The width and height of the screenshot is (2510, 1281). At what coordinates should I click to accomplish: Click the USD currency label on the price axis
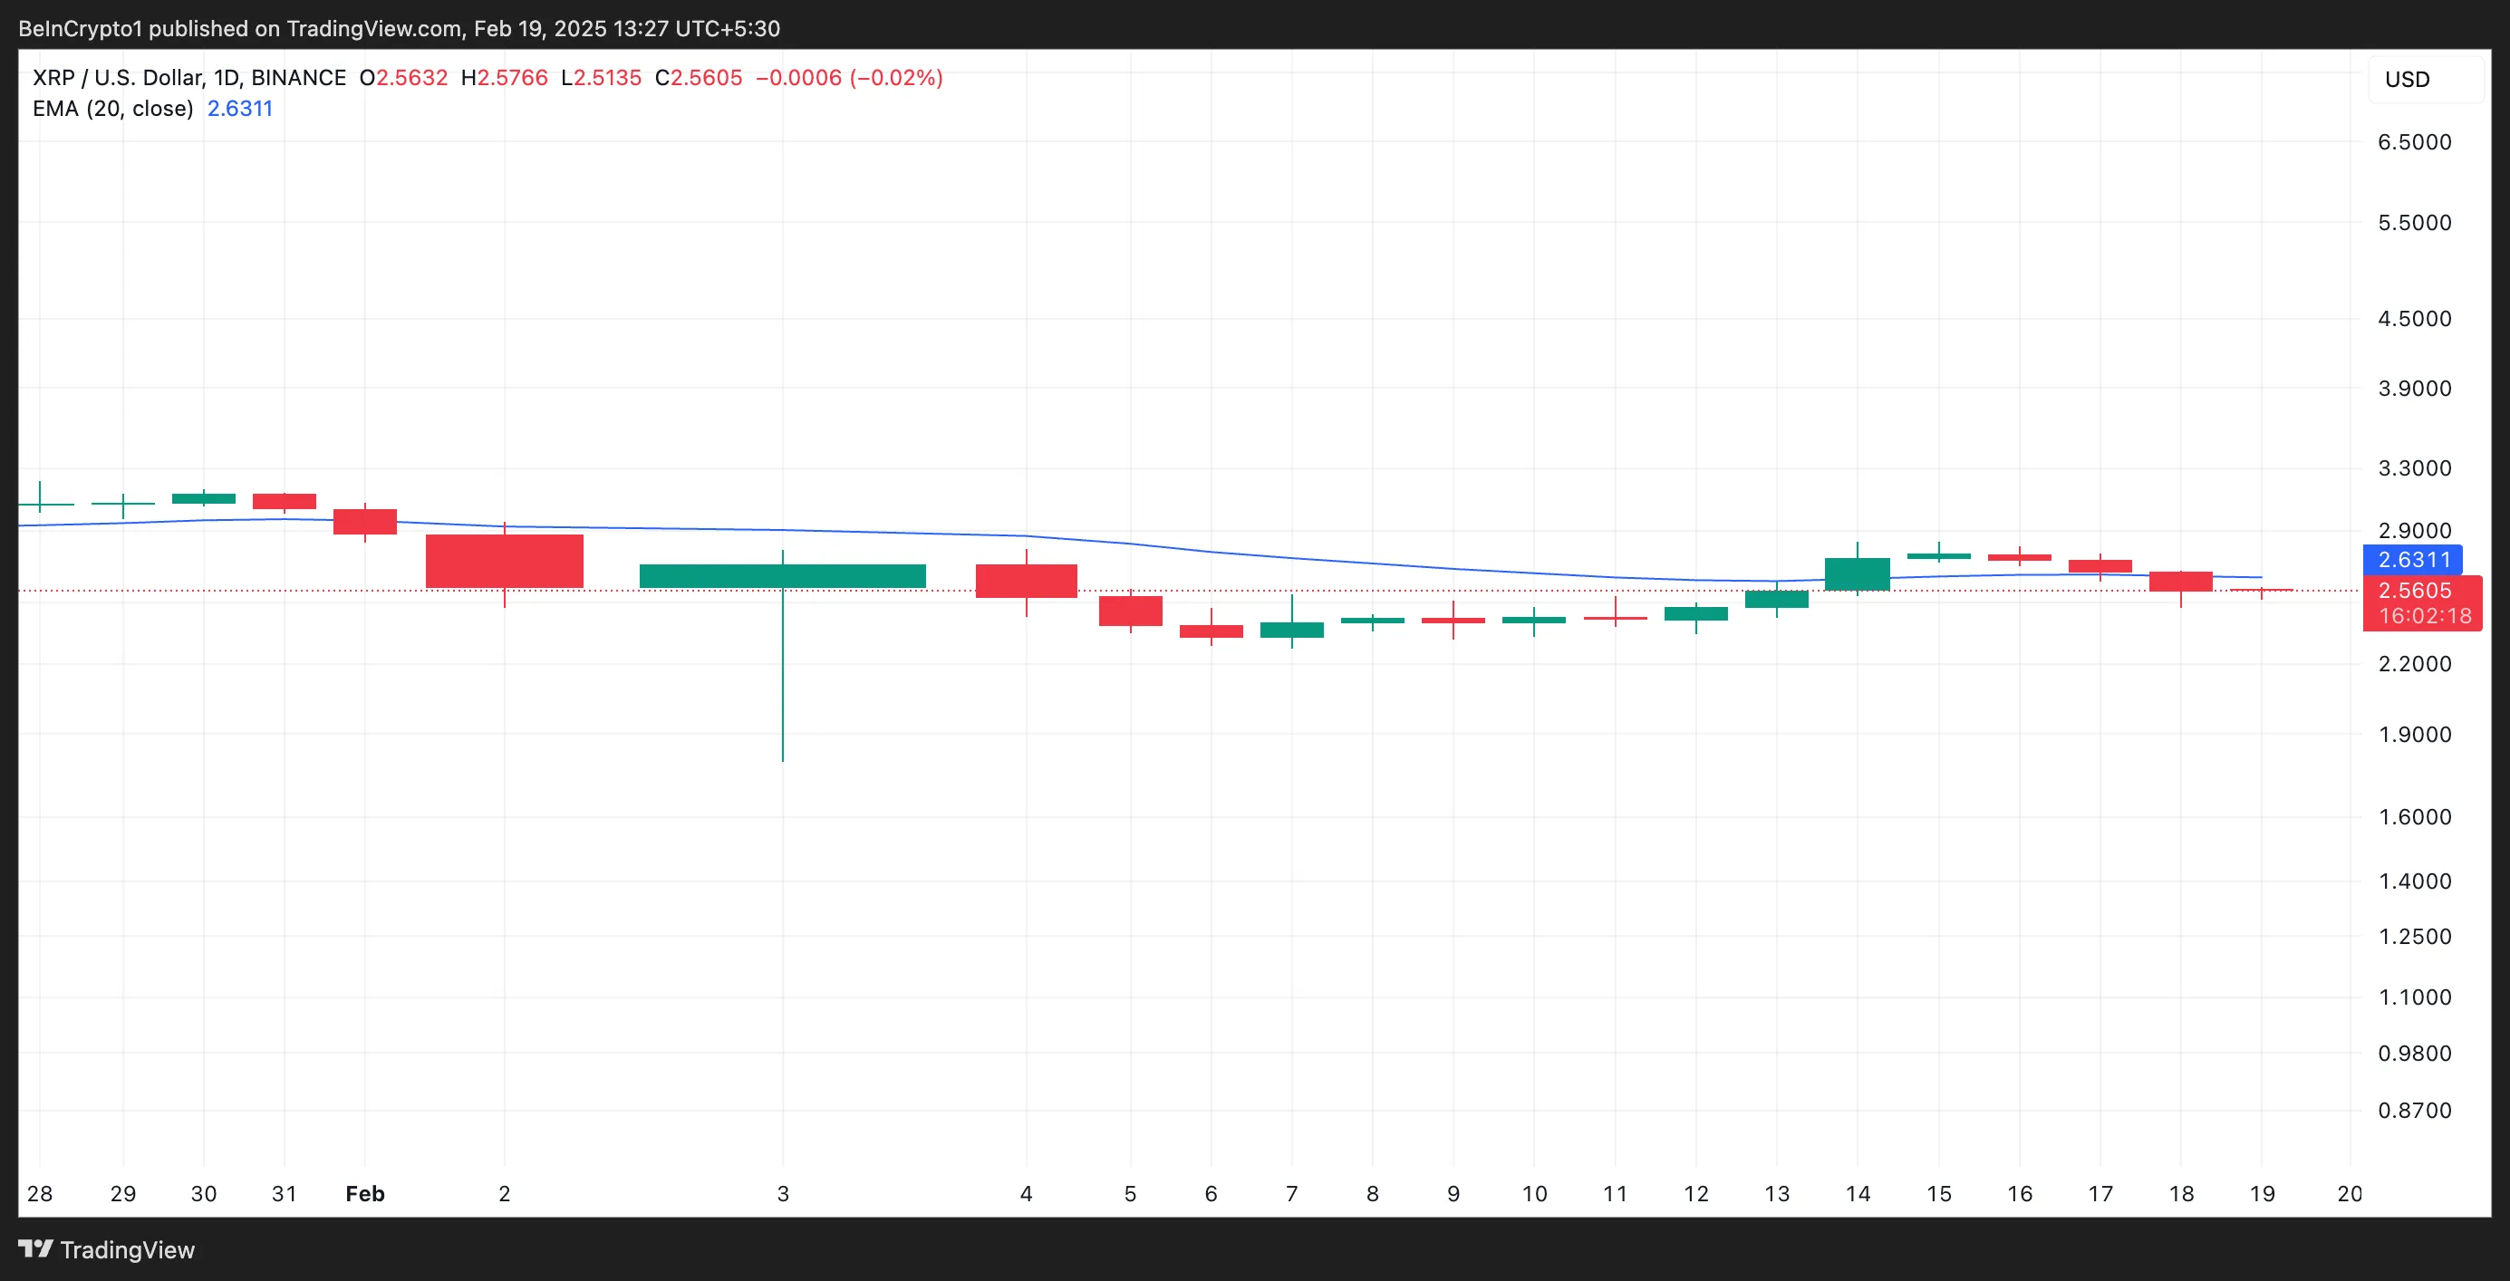coord(2410,79)
